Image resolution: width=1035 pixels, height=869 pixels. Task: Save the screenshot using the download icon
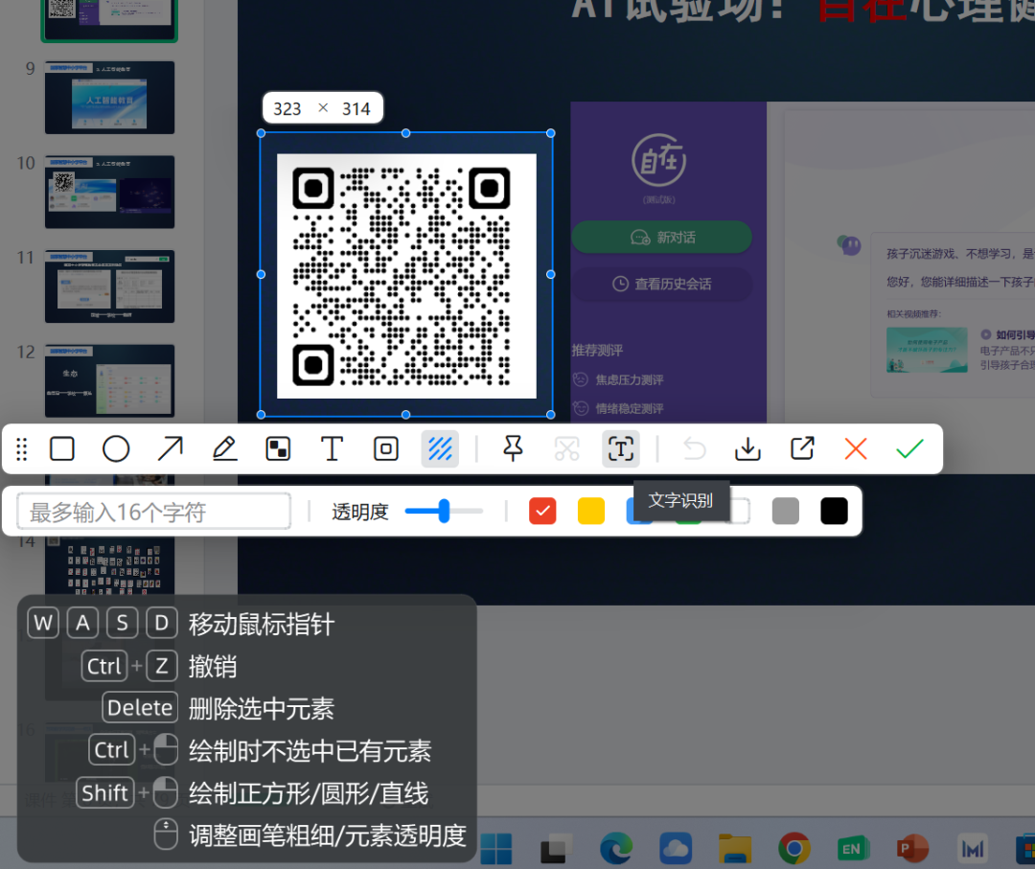(747, 448)
